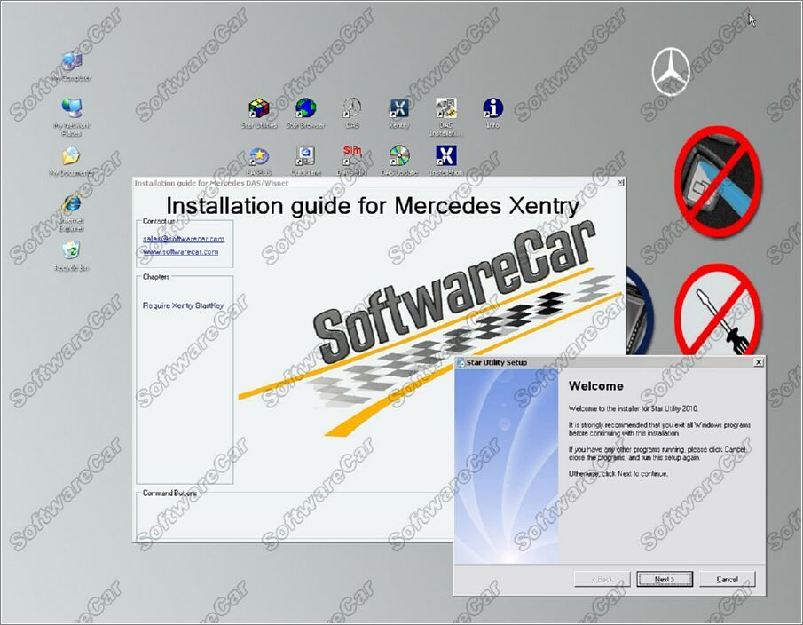Open the www.softwarecar.com website link
The width and height of the screenshot is (803, 625).
(x=180, y=252)
